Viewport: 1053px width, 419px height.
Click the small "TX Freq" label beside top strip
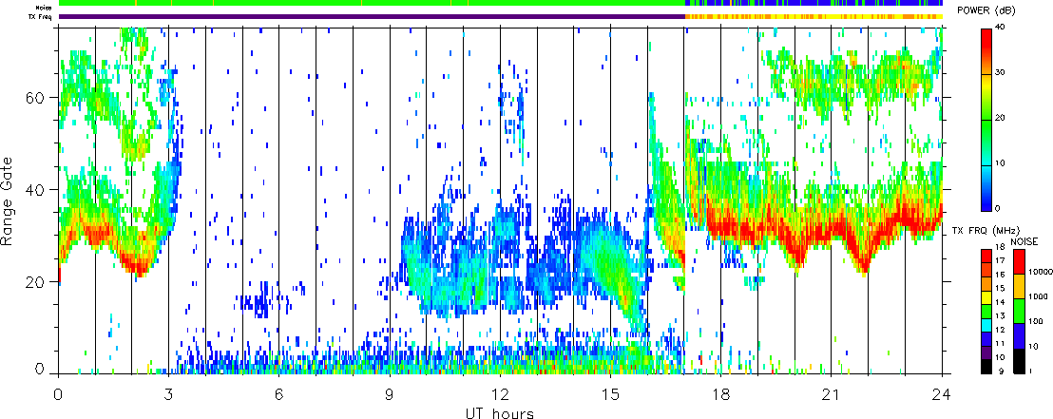(41, 17)
